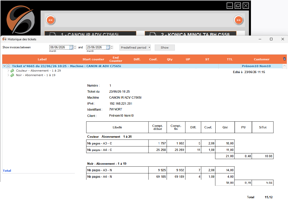Open the Predefined period dropdown
This screenshot has width=288, height=210.
[x=135, y=48]
